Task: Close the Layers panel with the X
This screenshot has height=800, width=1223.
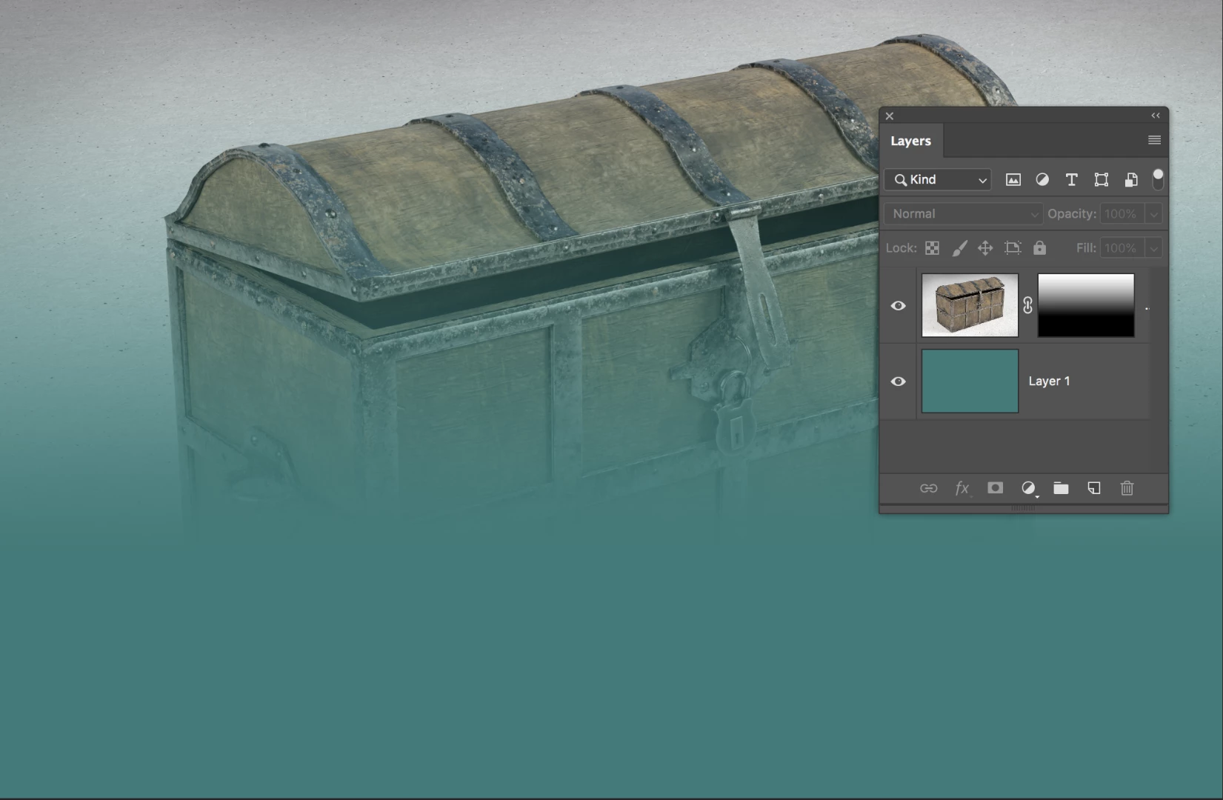Action: (x=890, y=116)
